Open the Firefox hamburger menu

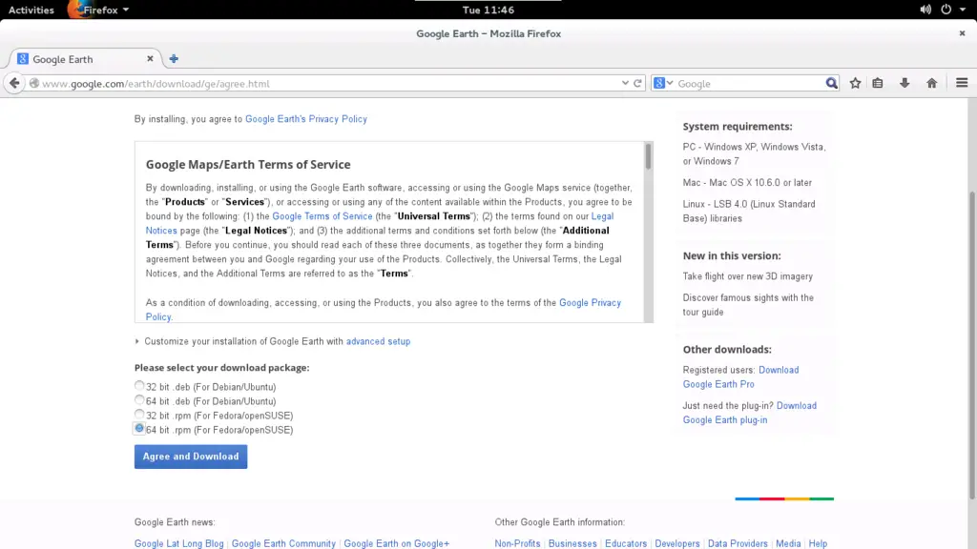962,83
